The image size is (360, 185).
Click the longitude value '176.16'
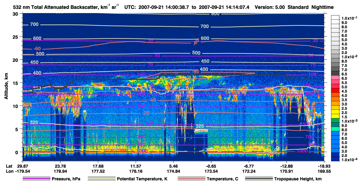136,171
